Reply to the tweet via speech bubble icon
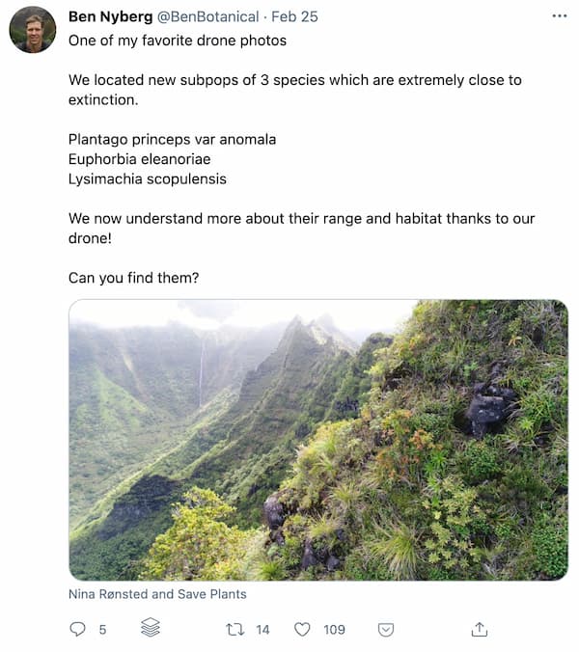579x652 pixels. tap(78, 629)
